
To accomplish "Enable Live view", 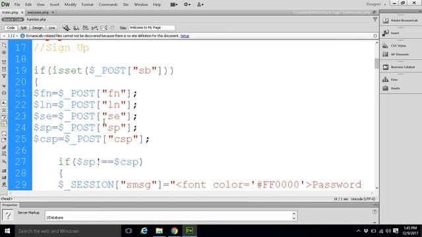I will [x=51, y=28].
